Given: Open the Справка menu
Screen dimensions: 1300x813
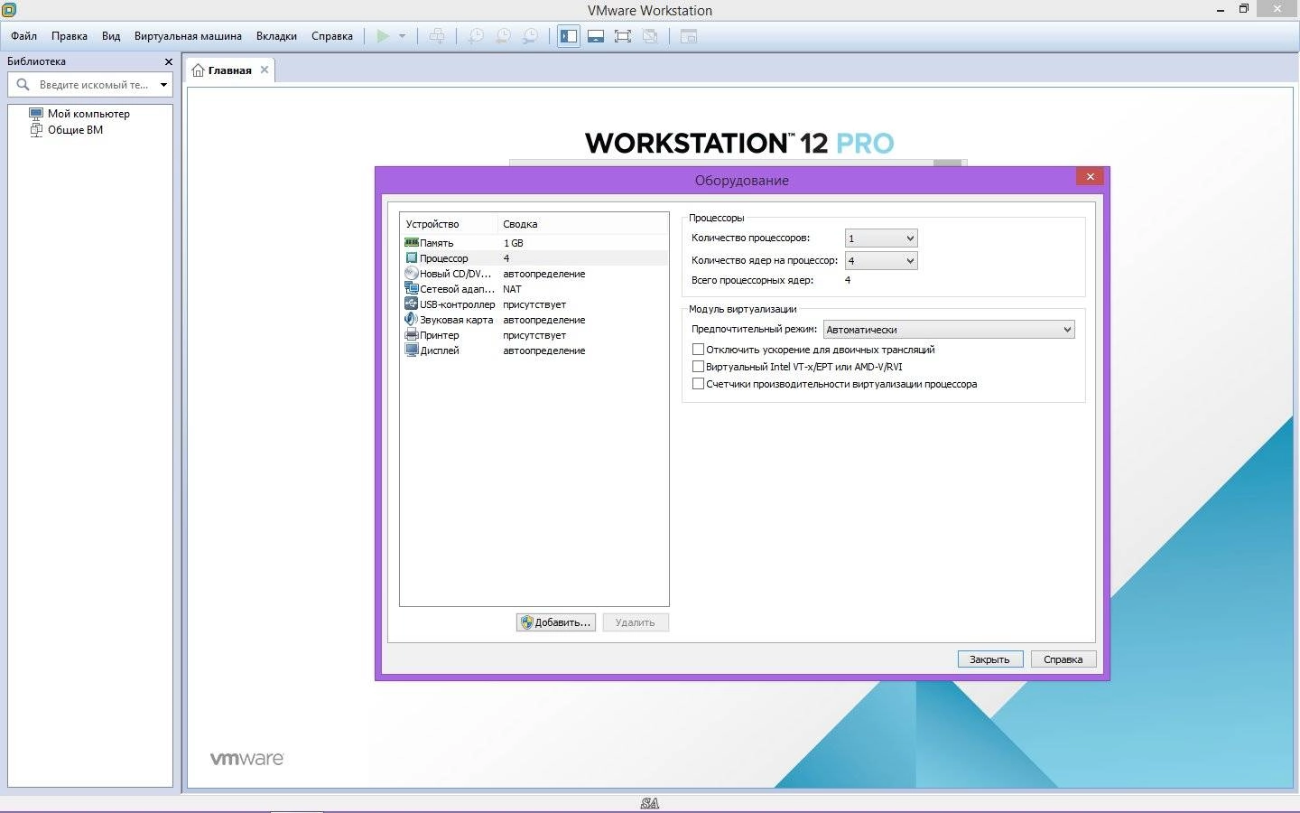Looking at the screenshot, I should click(x=332, y=36).
